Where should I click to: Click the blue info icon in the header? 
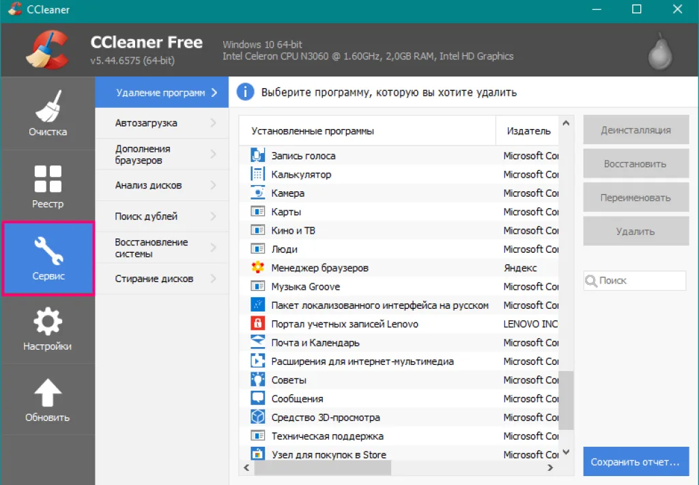pos(245,92)
